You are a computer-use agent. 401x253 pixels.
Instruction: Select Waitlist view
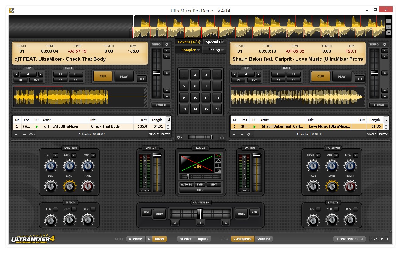[264, 239]
